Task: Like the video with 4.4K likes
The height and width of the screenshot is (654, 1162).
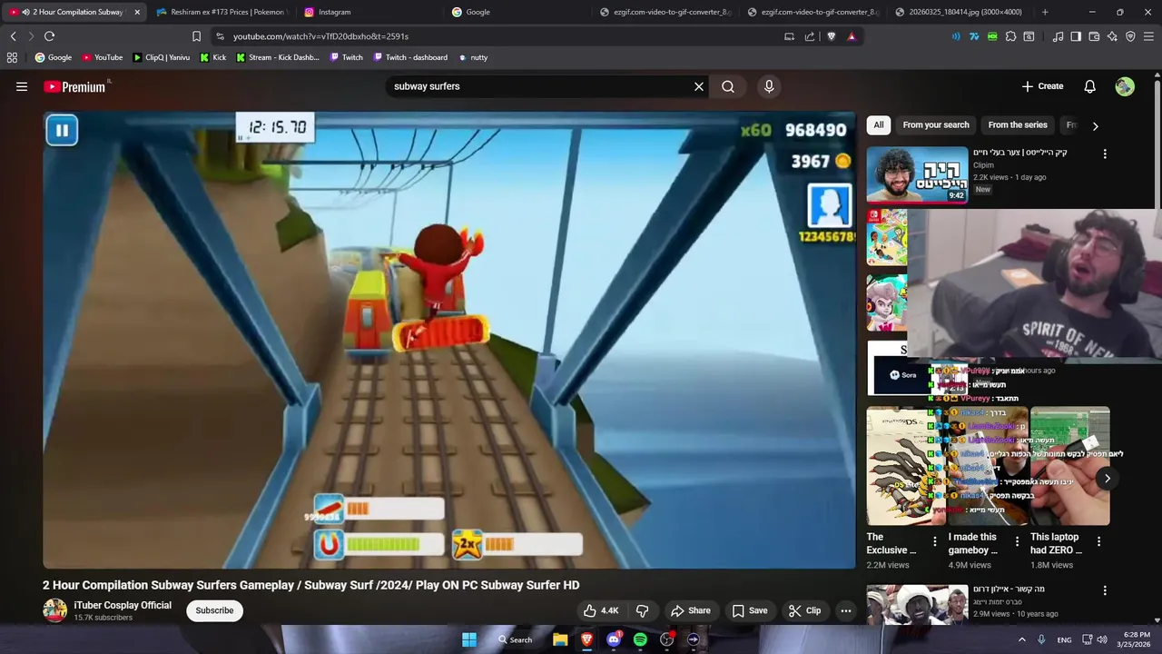Action: (x=601, y=610)
